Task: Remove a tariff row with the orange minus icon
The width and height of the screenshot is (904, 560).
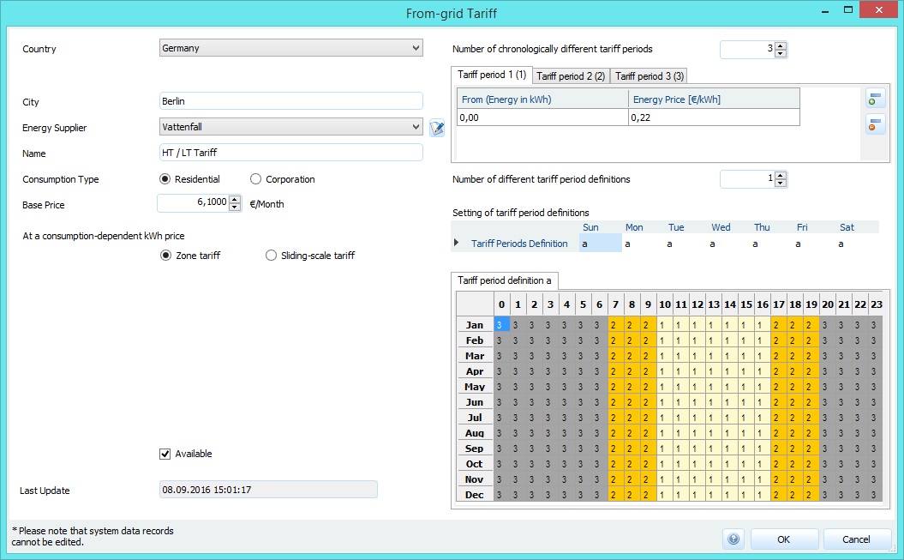Action: (x=875, y=125)
